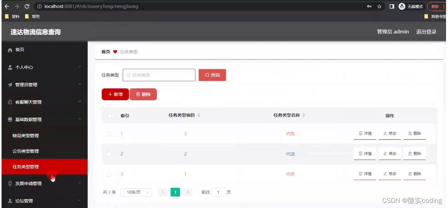Image resolution: width=448 pixels, height=208 pixels.
Task: Click 删除 for row 代送
Action: (x=415, y=154)
